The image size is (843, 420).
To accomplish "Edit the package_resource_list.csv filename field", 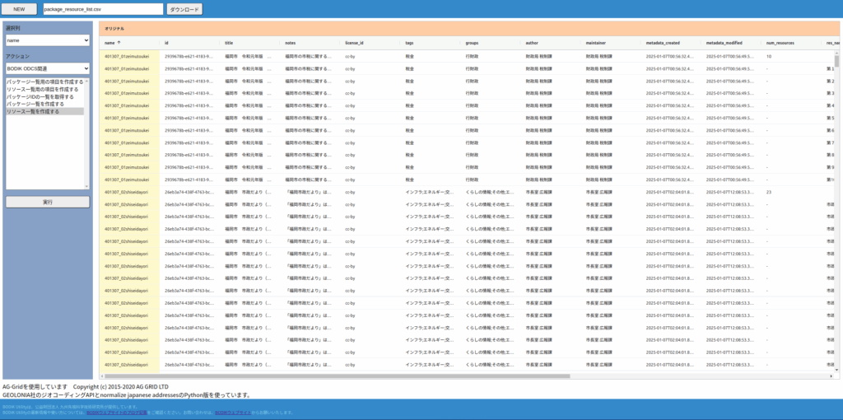I will [102, 9].
